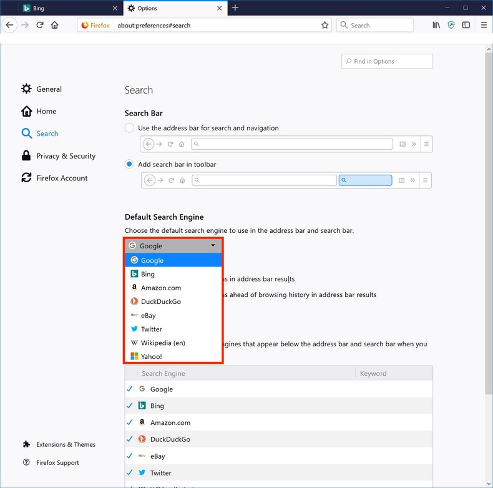The width and height of the screenshot is (493, 488).
Task: Open Privacy & Security preferences category
Action: coord(66,156)
